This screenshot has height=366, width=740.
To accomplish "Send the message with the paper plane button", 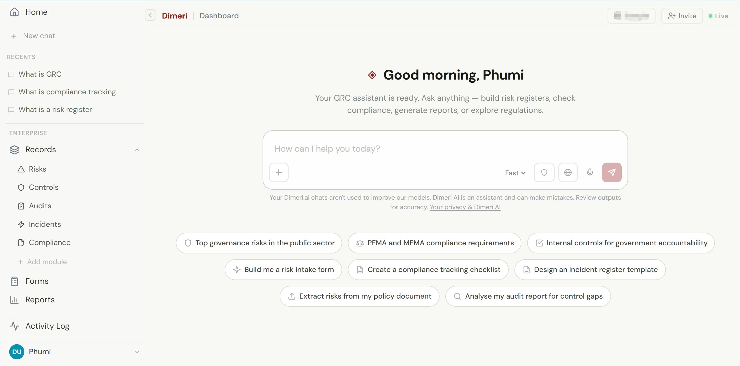I will [611, 172].
